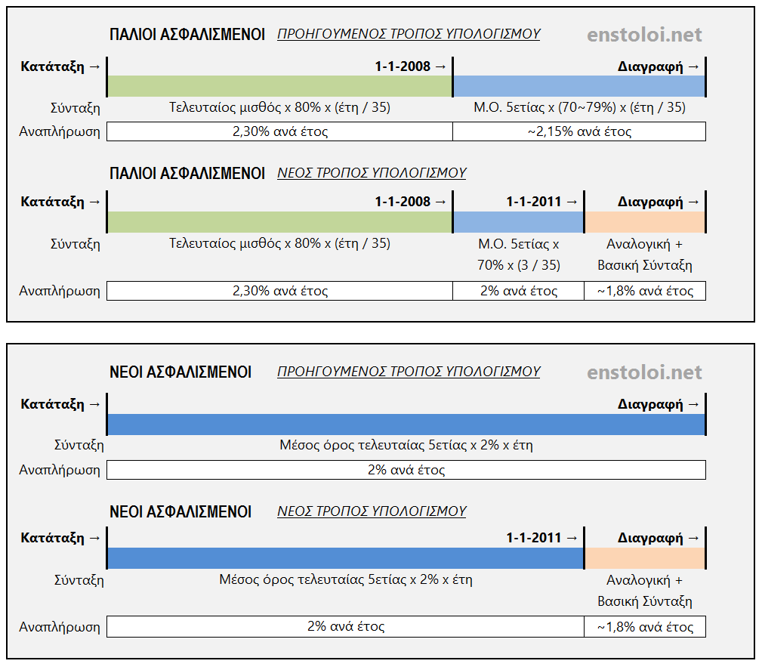Select ~1,8% ανά έτος cell in the bottommost row

pos(644,627)
